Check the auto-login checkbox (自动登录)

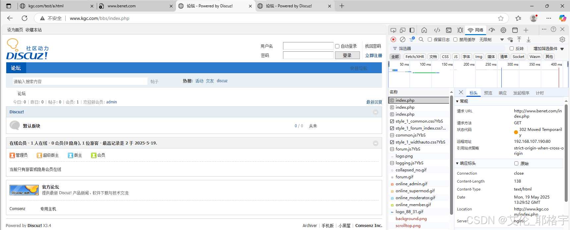337,46
